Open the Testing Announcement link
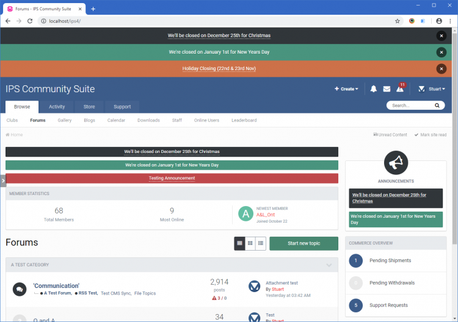This screenshot has height=322, width=458. click(x=172, y=178)
